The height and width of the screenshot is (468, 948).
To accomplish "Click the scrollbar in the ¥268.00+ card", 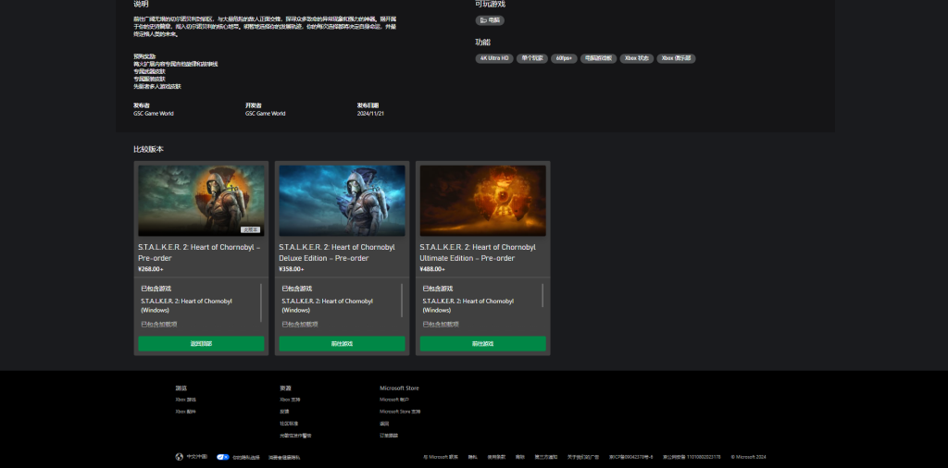I will 261,302.
